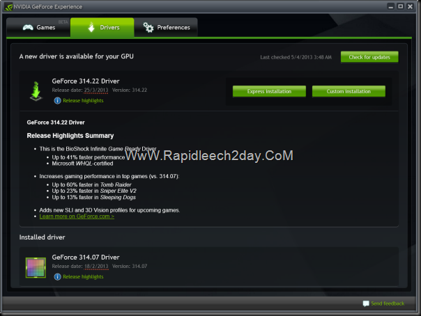
Task: Click 'Up to 13% faster in Sleeping Dogs'
Action: click(93, 197)
